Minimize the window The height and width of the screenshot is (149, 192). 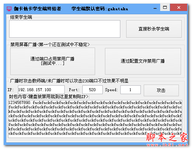(x=155, y=8)
